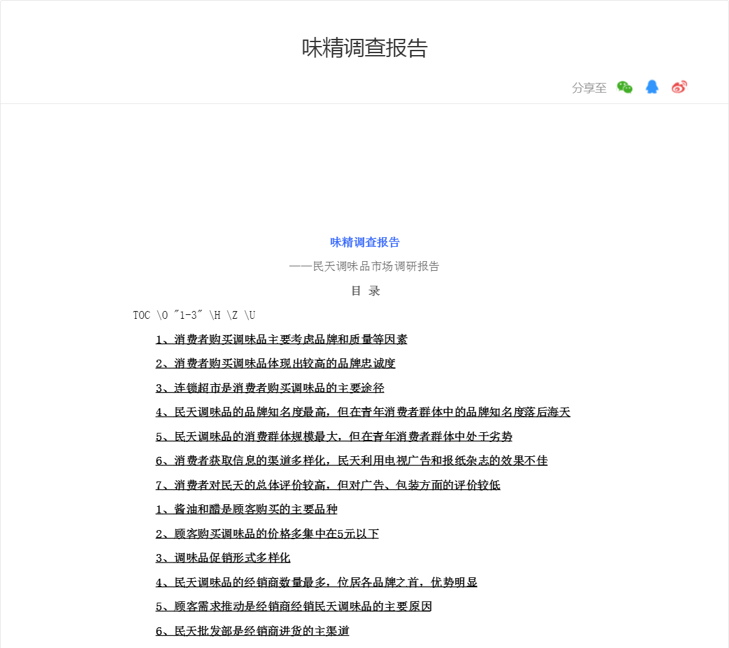Open link 2、顾客购买调味品的价格多集中在5元以下
This screenshot has height=648, width=729.
pos(267,534)
